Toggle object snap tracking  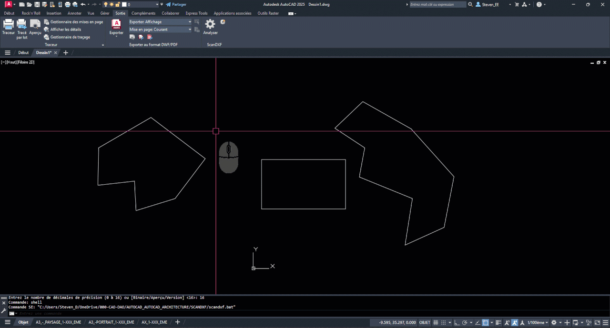pos(478,323)
